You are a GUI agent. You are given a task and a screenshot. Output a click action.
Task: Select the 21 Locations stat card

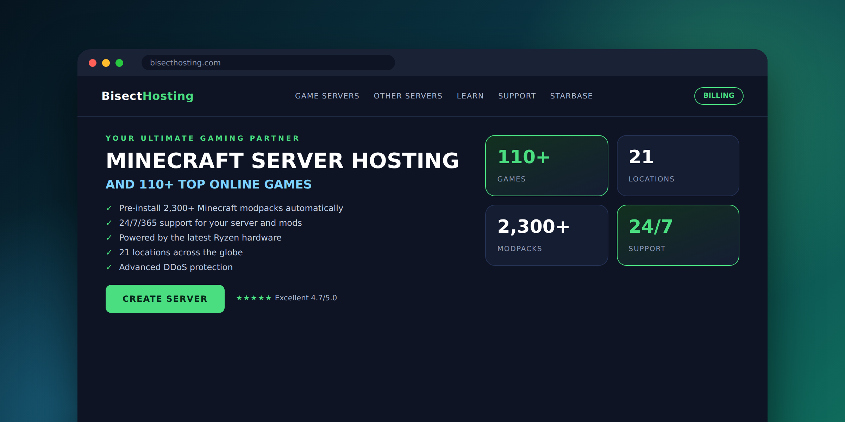point(678,166)
